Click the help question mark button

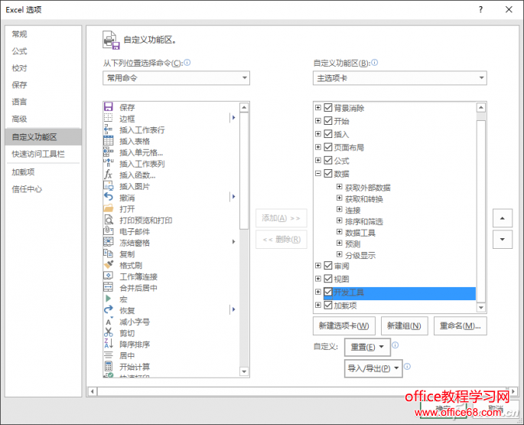click(x=480, y=9)
